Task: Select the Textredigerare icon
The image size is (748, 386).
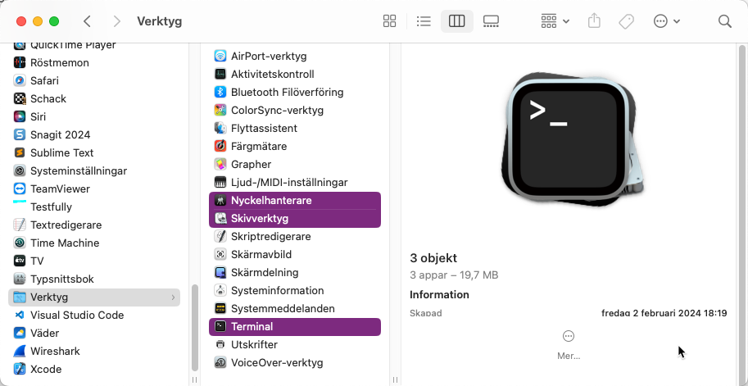Action: pyautogui.click(x=19, y=225)
